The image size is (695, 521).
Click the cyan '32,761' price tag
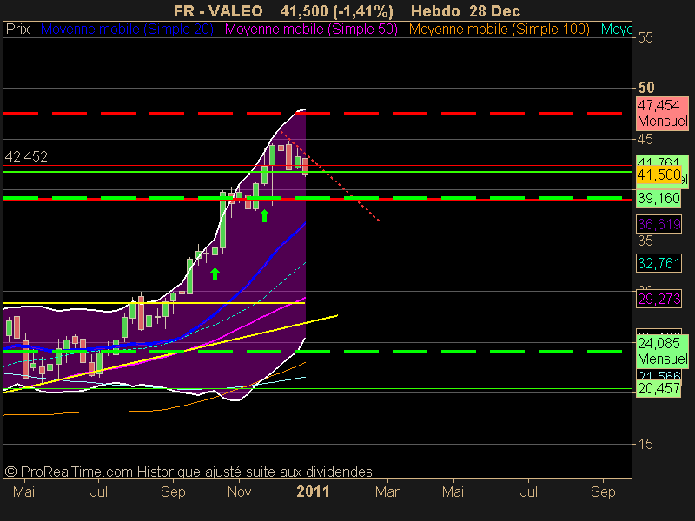coord(659,264)
